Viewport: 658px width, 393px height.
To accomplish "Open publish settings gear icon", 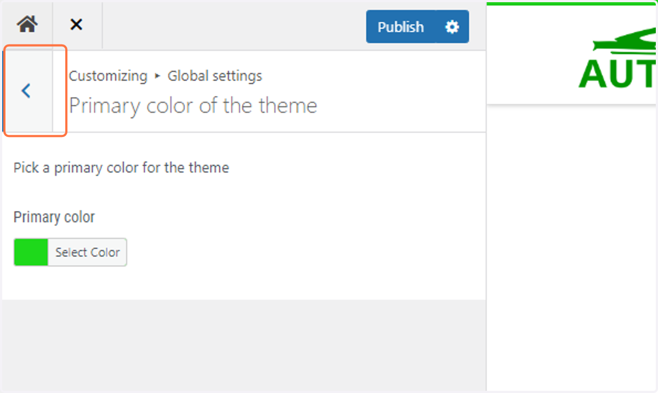I will pos(452,26).
